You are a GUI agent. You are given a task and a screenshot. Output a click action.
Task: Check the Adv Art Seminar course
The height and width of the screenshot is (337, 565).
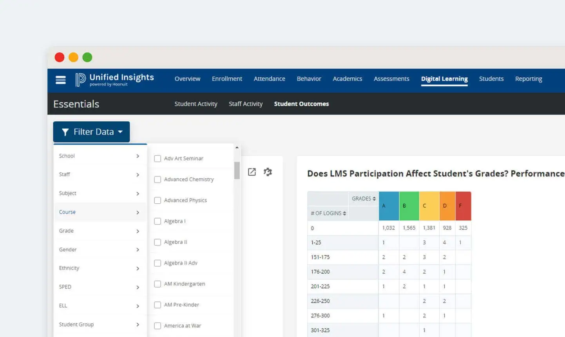pyautogui.click(x=157, y=158)
